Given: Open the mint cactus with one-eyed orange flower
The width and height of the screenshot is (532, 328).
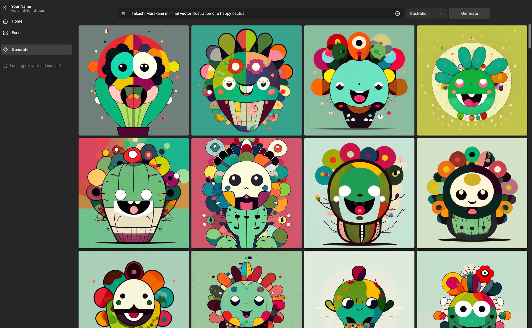Looking at the screenshot, I should (x=359, y=80).
